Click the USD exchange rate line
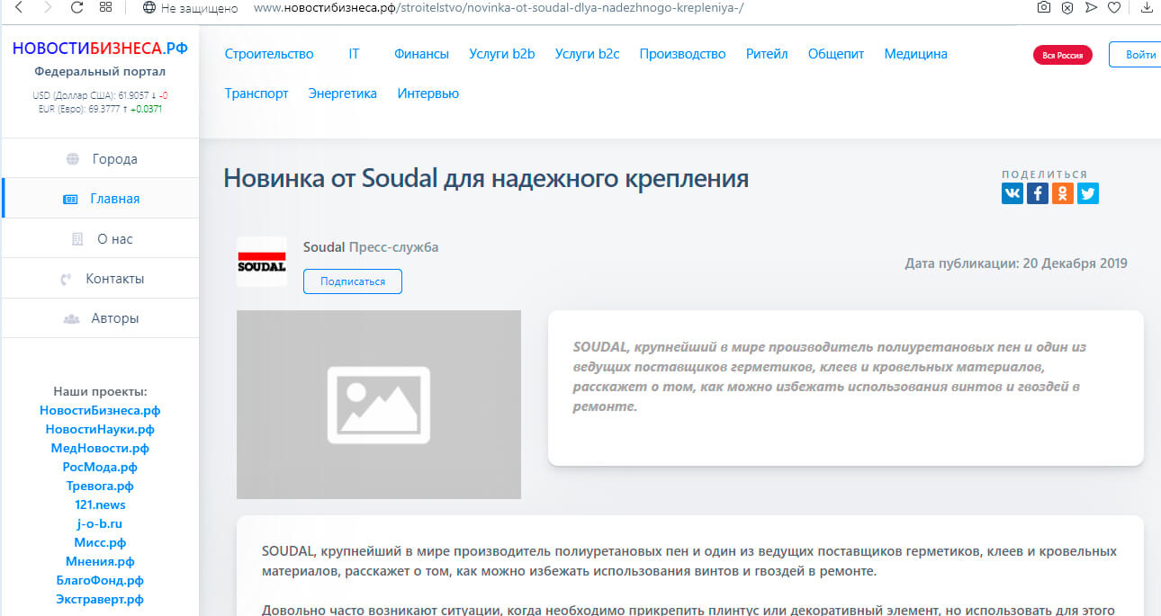Screen dimensions: 1161x616 coord(100,95)
